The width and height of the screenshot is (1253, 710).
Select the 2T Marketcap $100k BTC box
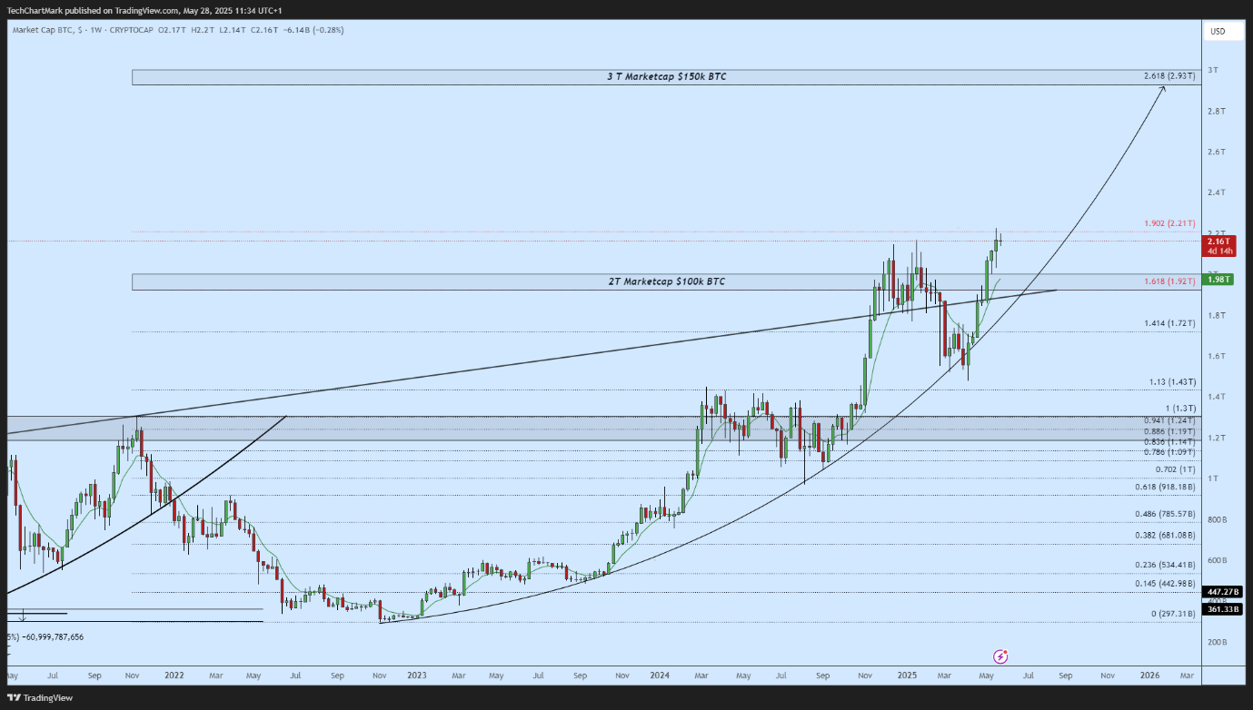[x=666, y=282]
